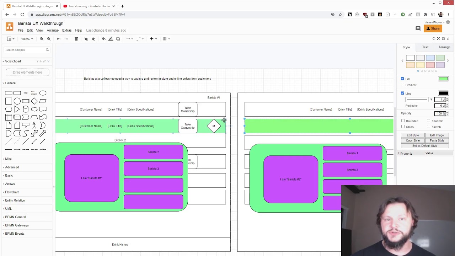Screen dimensions: 455x256
Task: Click the Zoom In magnifier icon
Action: pyautogui.click(x=42, y=39)
